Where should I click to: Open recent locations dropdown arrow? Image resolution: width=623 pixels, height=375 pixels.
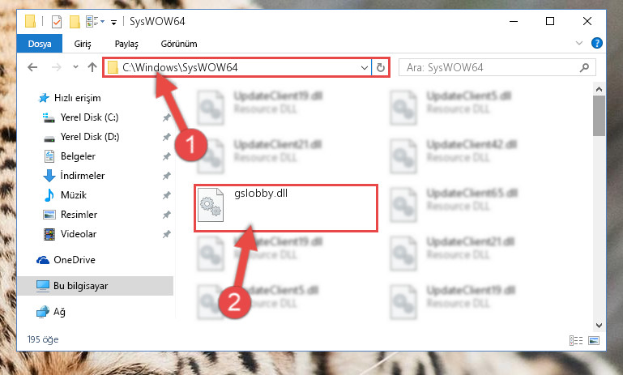[x=75, y=67]
